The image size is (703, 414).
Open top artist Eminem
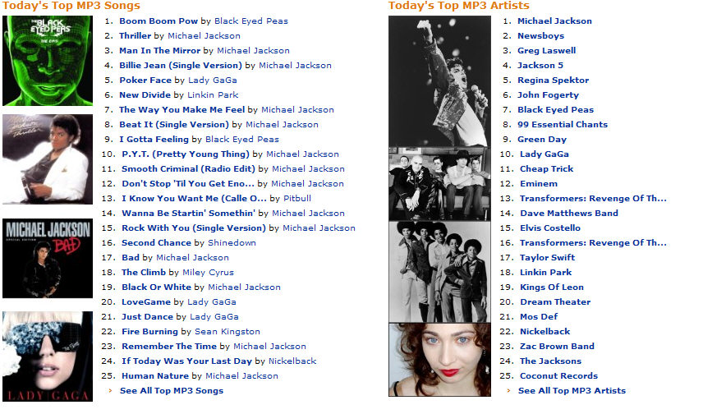(539, 184)
